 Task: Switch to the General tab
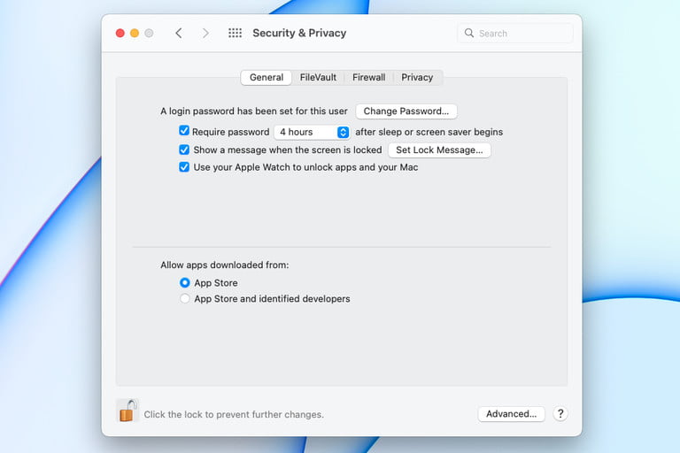point(267,77)
